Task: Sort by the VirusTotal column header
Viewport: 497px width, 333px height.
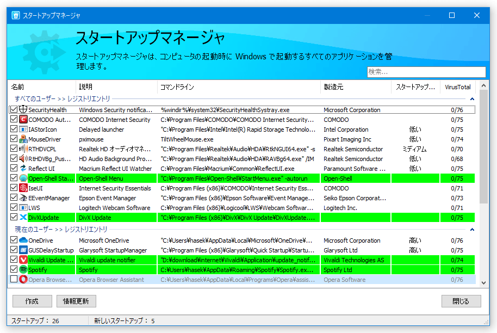Action: click(458, 87)
